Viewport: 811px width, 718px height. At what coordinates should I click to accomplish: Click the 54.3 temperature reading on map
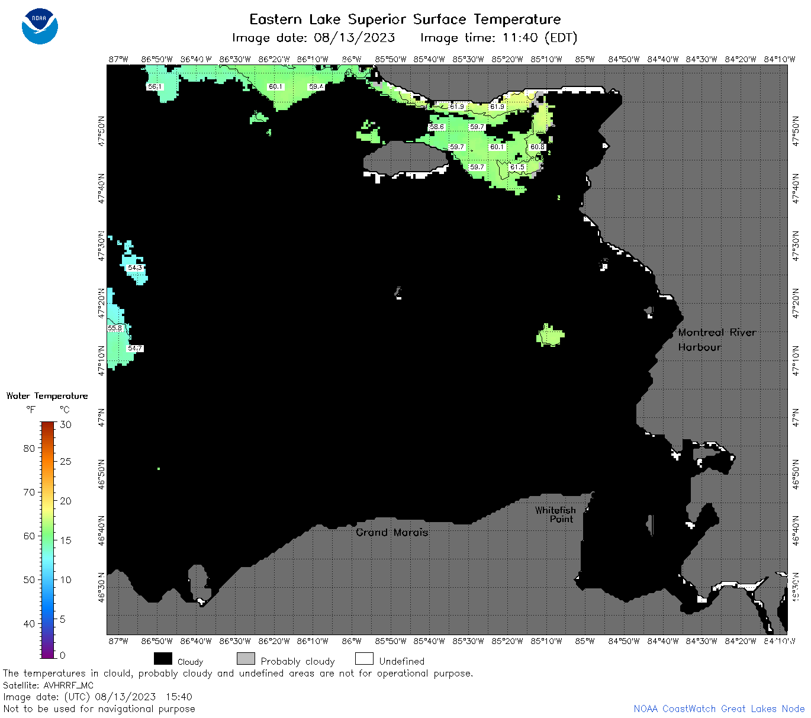pyautogui.click(x=135, y=268)
